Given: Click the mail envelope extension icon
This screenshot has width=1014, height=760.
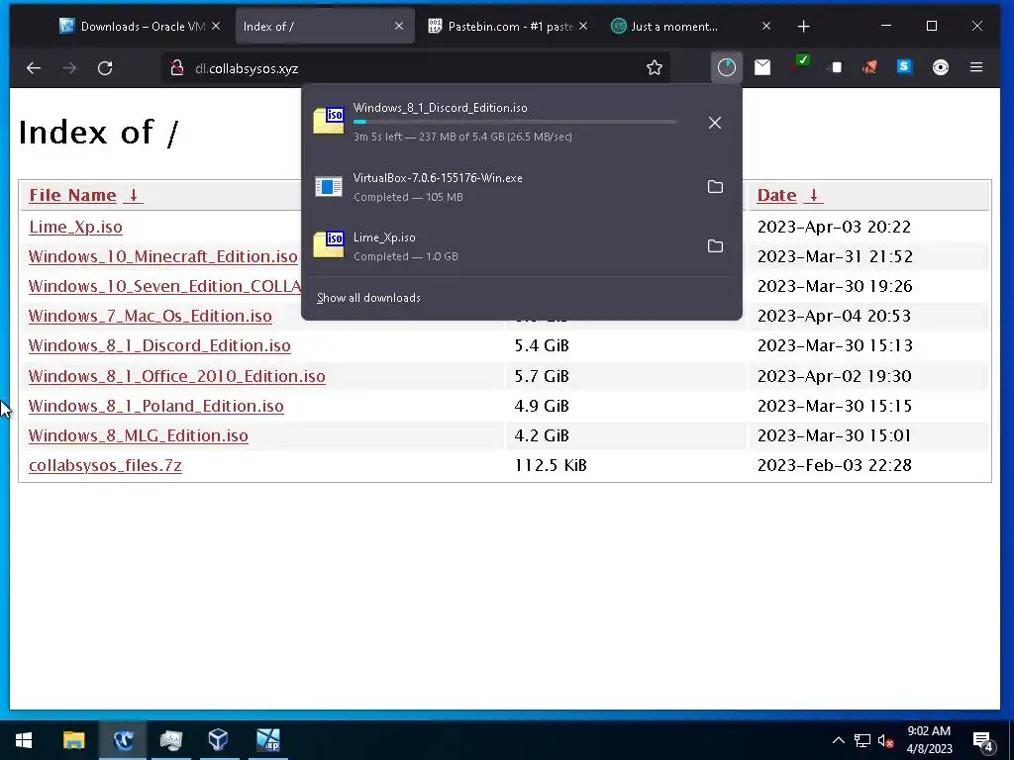Looking at the screenshot, I should [x=762, y=67].
